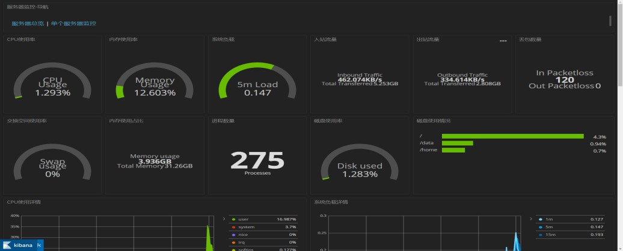Click the user 16.987% legend value
The width and height of the screenshot is (623, 251).
pyautogui.click(x=286, y=219)
